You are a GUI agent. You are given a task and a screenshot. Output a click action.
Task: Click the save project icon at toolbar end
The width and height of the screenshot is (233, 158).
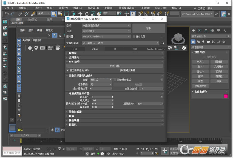(223, 14)
